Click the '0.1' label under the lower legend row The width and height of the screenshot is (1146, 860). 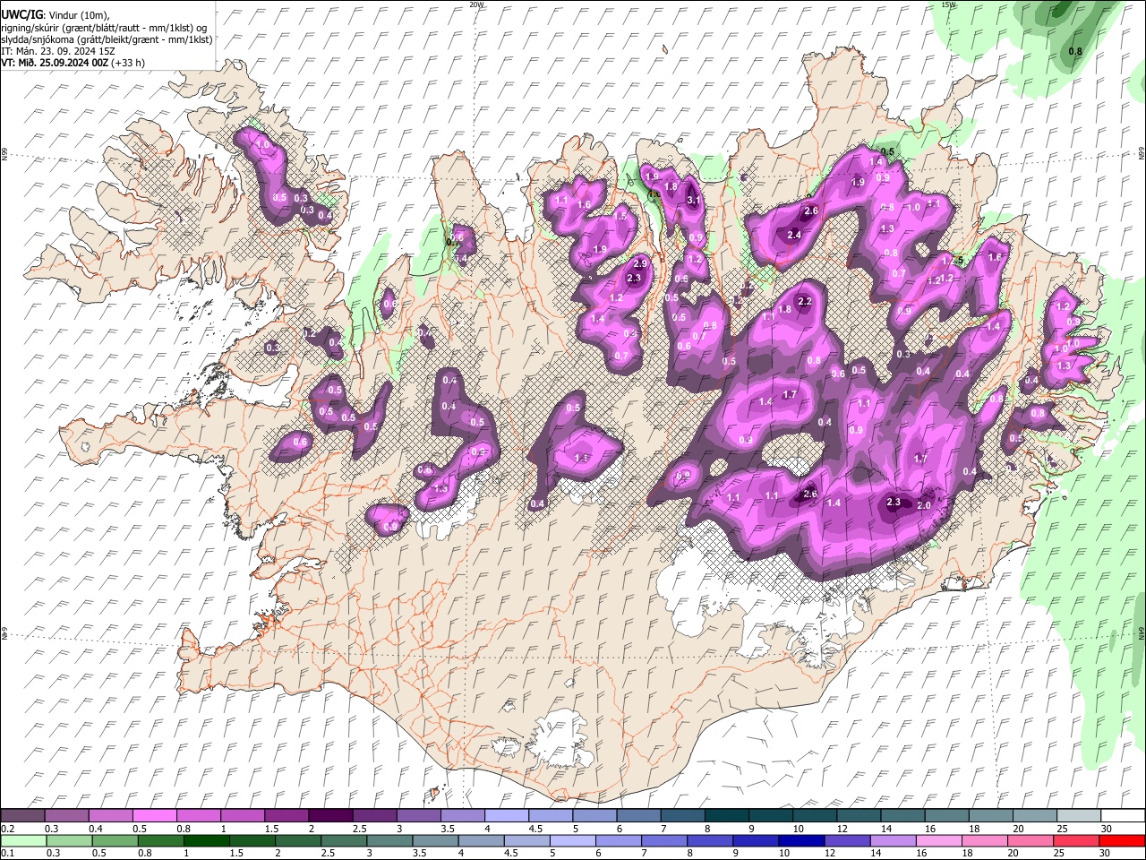pyautogui.click(x=8, y=854)
